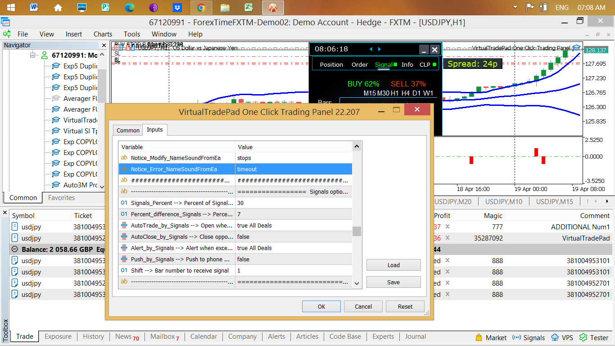Viewport: 615px width, 346px height.
Task: Toggle AutoTrade_by_Signals value
Action: [x=294, y=226]
